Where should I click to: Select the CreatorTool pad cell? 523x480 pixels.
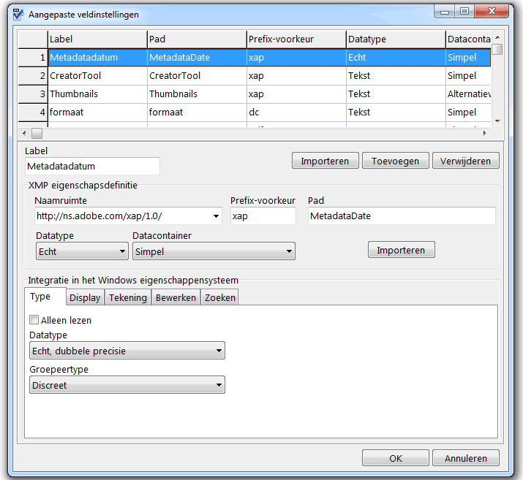(197, 75)
